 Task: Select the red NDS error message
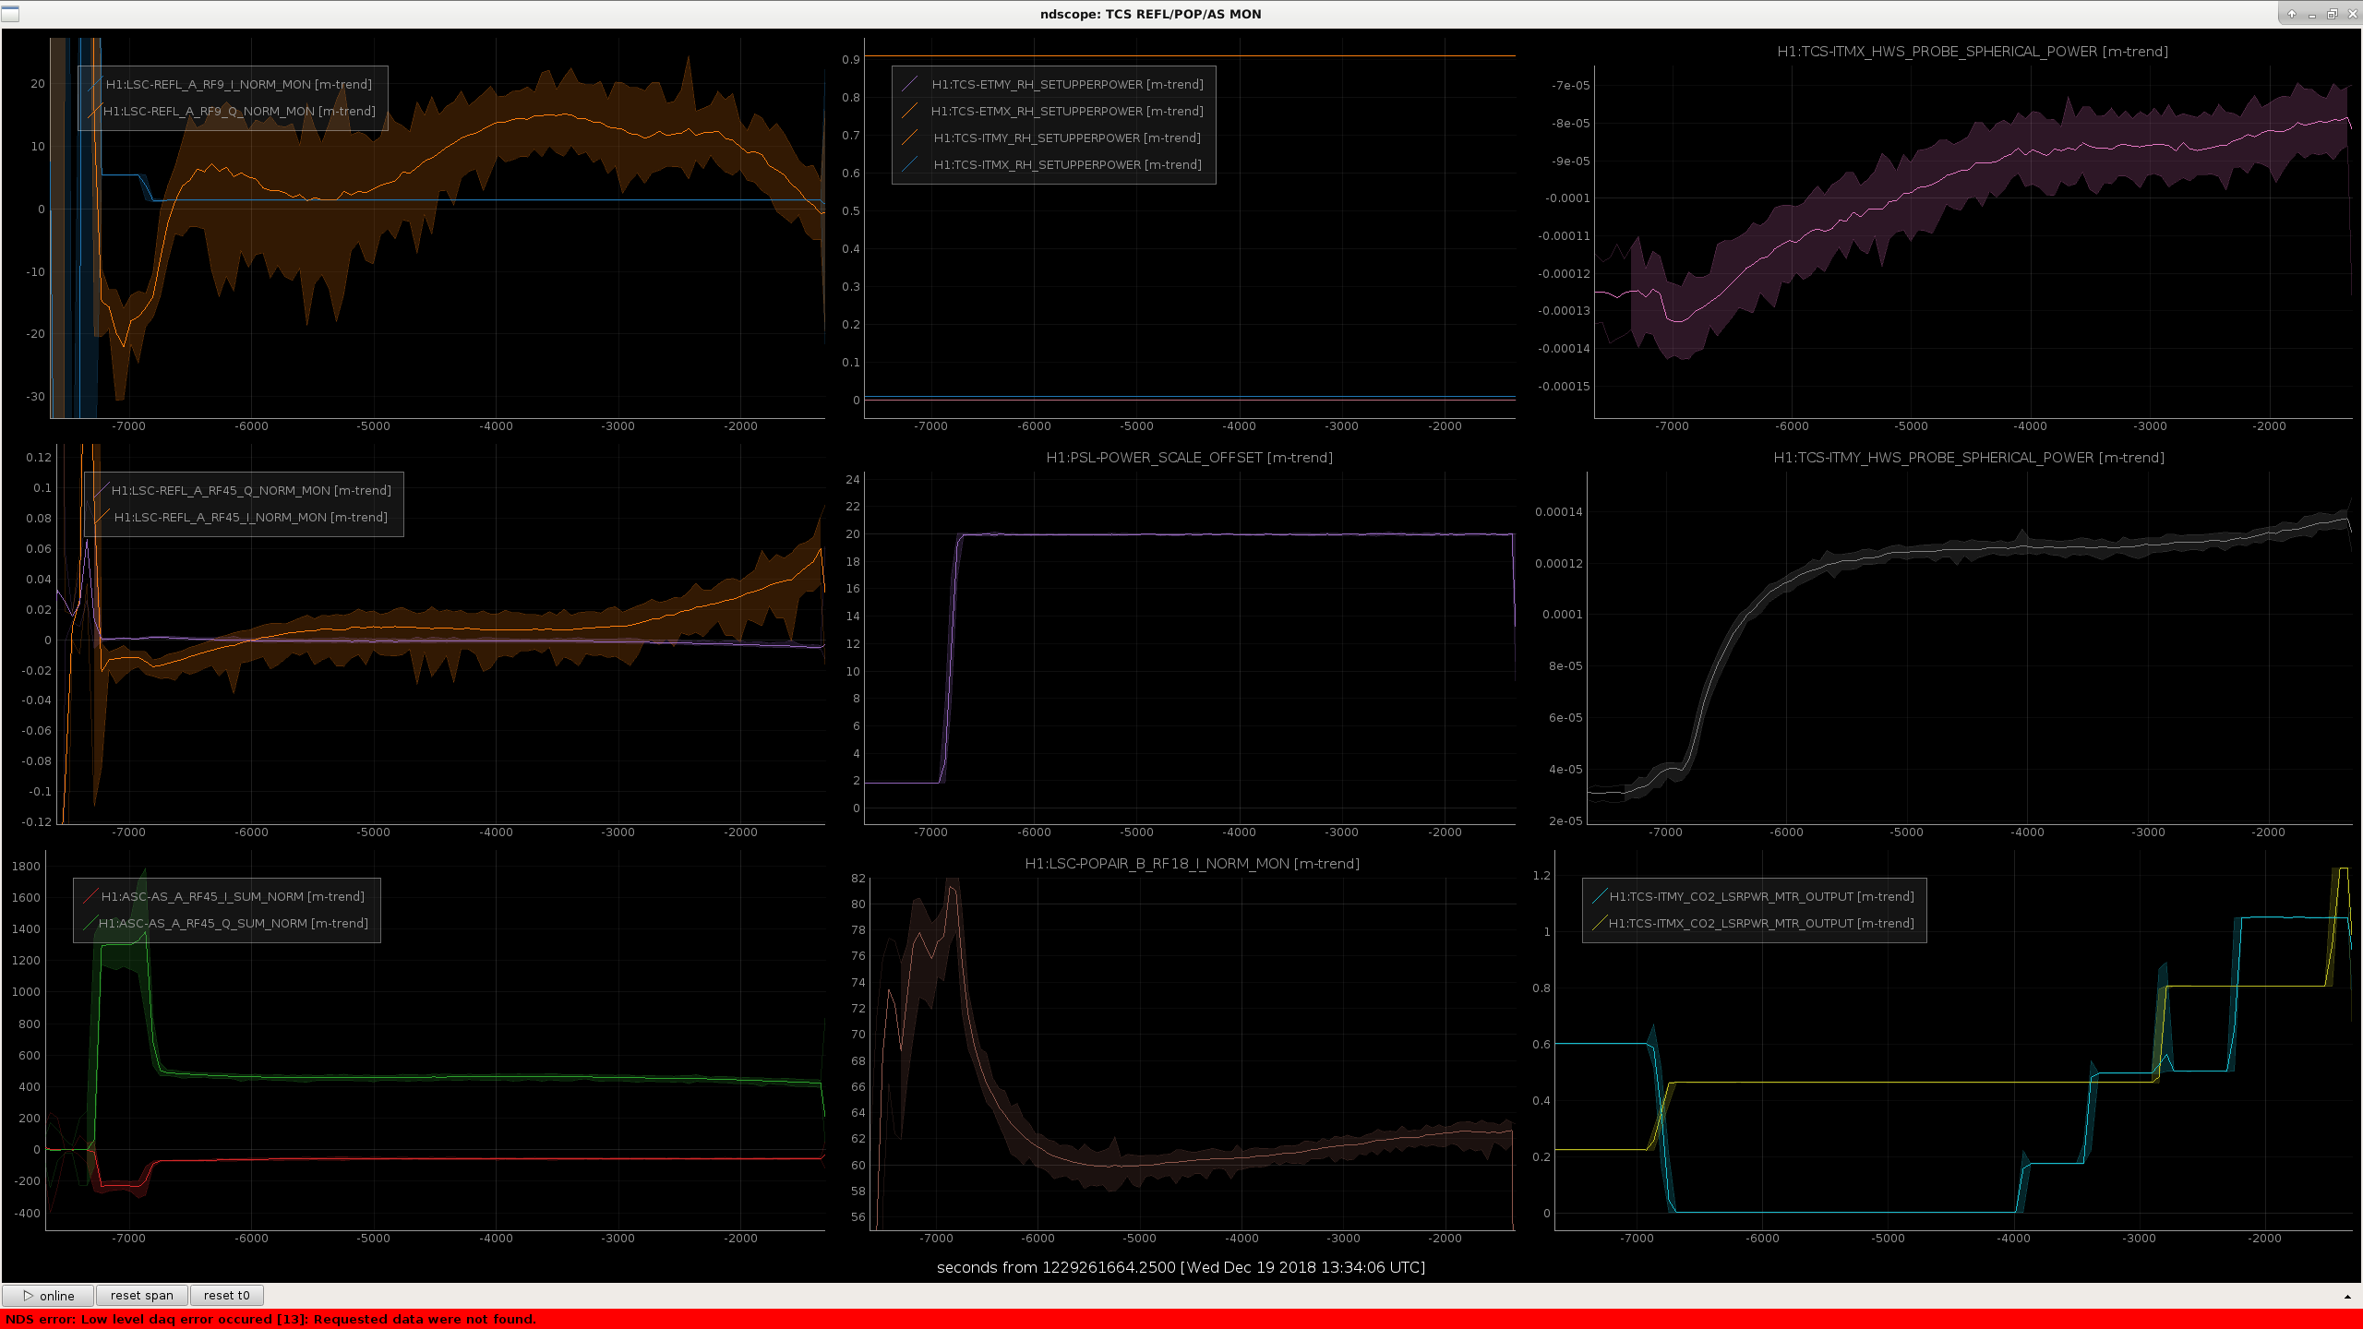(x=270, y=1319)
